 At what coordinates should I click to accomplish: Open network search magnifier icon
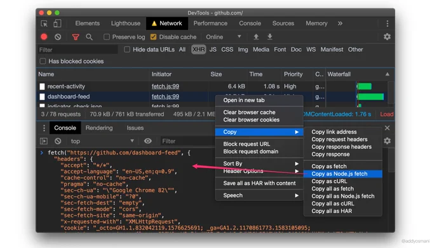(89, 37)
